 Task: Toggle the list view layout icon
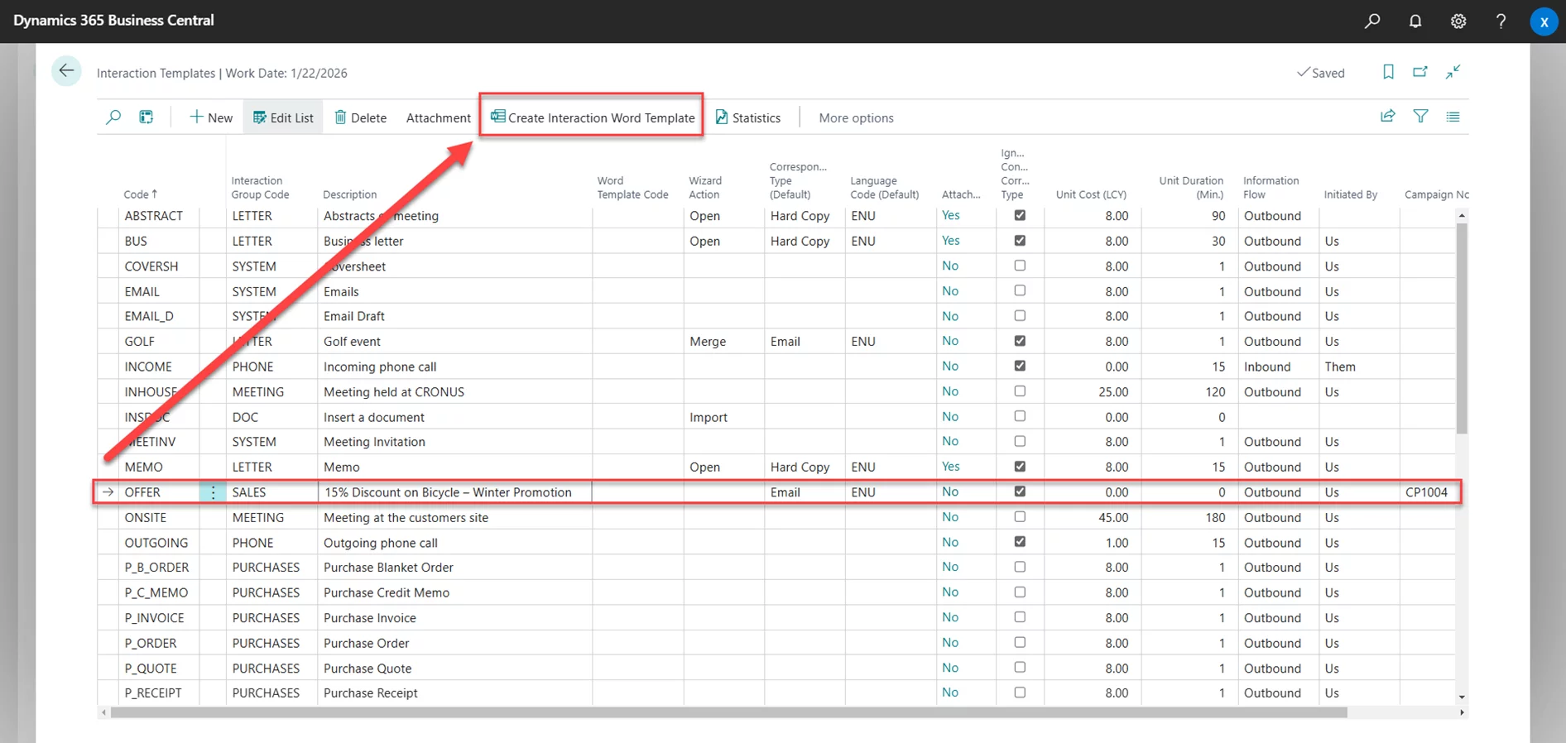1453,117
